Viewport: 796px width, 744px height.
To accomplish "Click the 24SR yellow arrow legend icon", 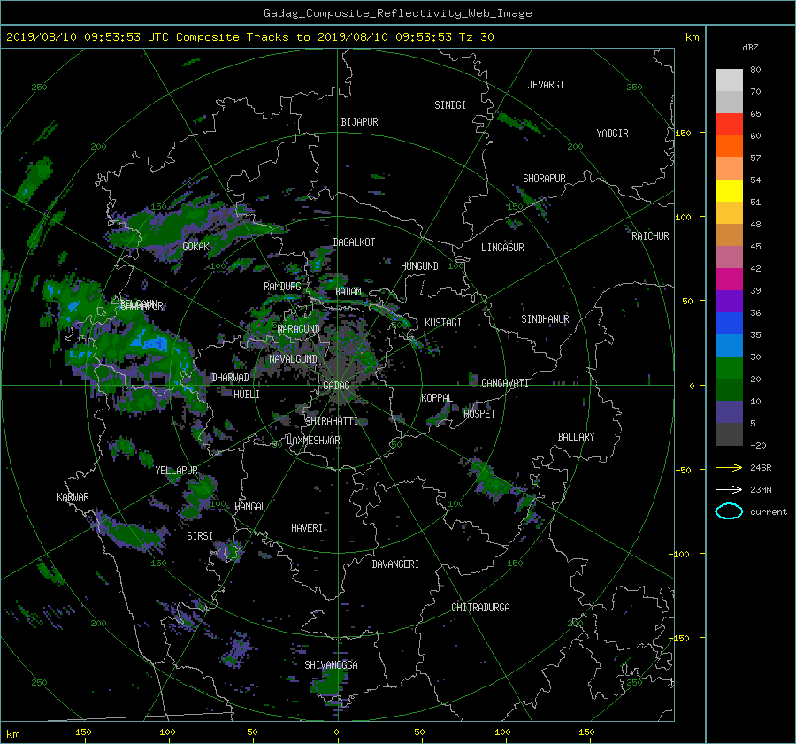I will click(x=729, y=468).
